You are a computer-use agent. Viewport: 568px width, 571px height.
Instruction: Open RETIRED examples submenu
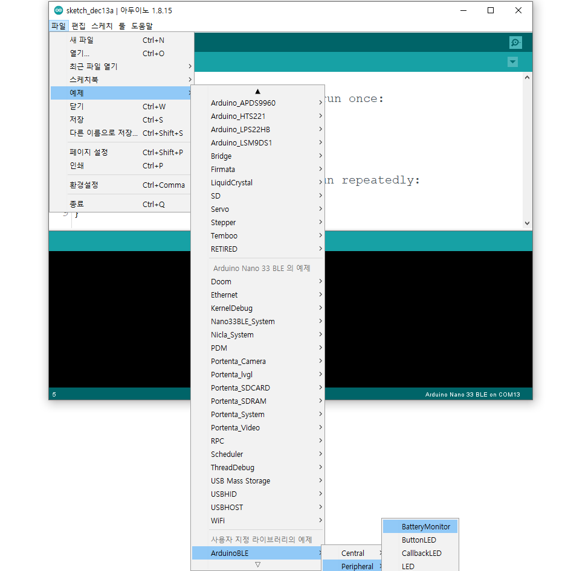258,249
